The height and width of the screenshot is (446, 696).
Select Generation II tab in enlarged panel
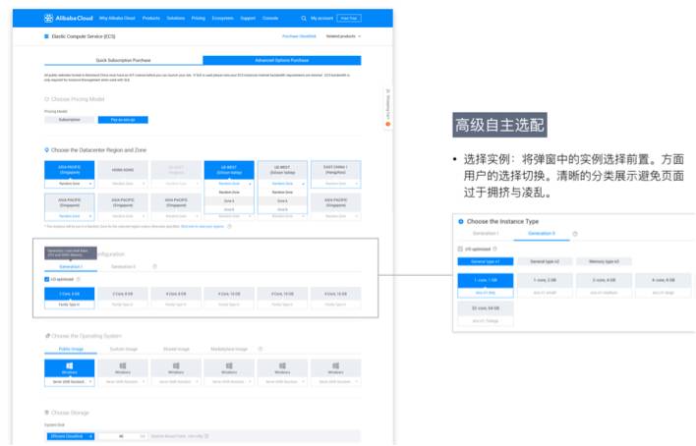click(x=542, y=234)
